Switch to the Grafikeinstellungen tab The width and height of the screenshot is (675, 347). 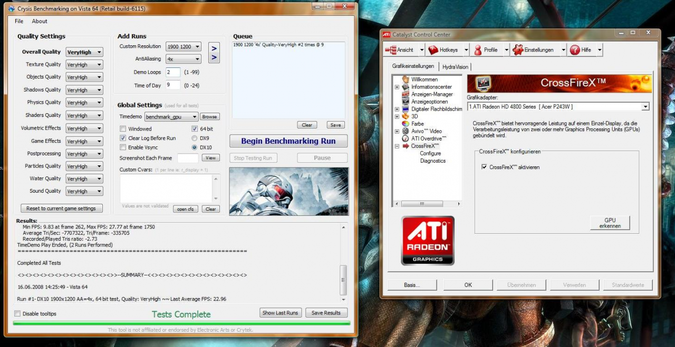coord(413,66)
